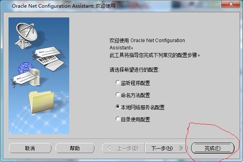Click the yellow folder graphic

click(x=41, y=102)
